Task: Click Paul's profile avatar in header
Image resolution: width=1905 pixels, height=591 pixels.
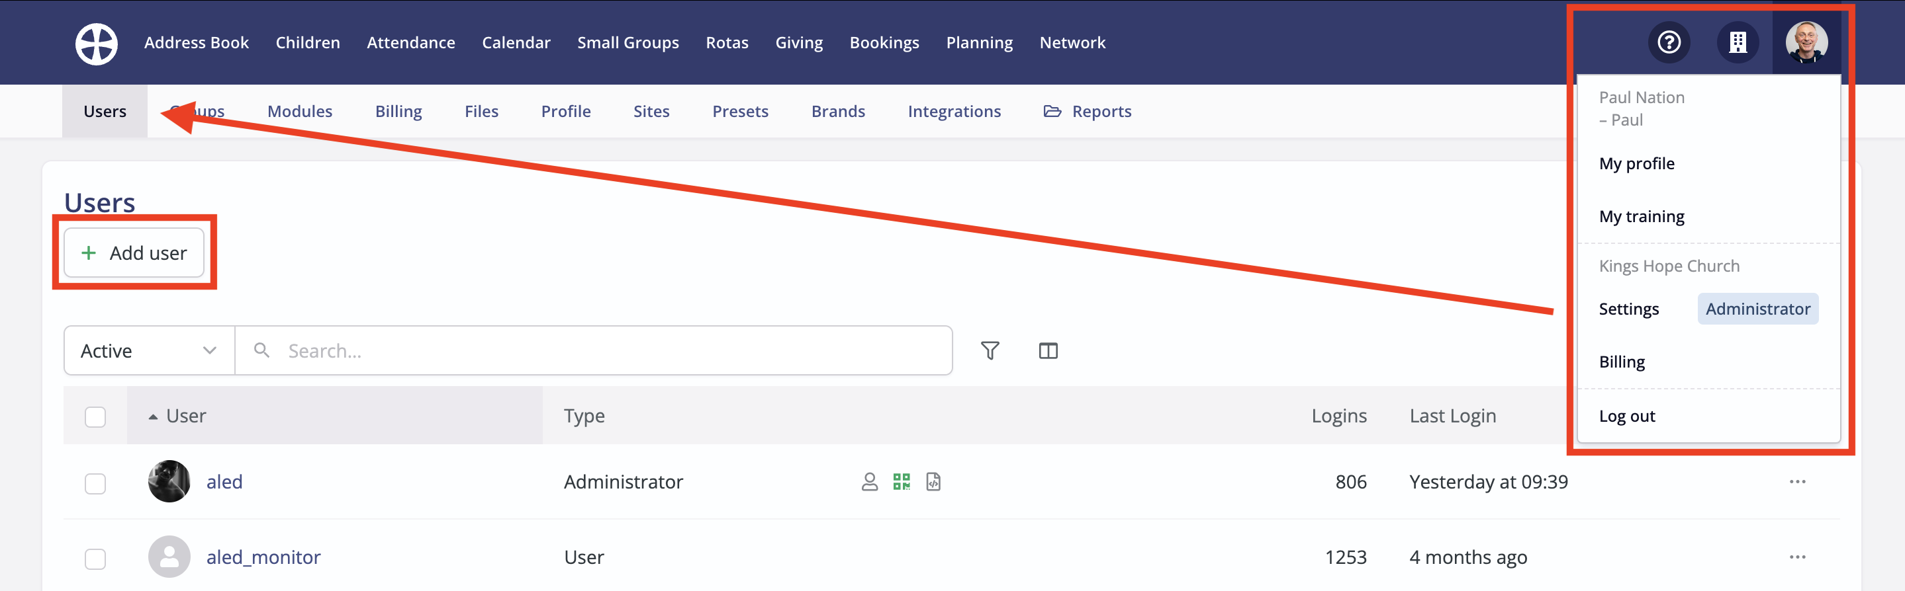Action: [1806, 43]
